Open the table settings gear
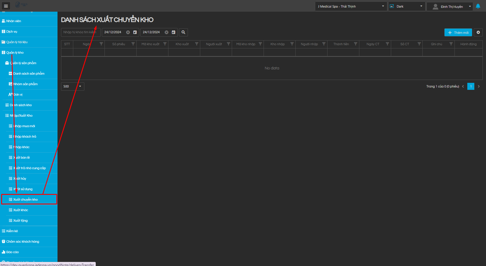The height and width of the screenshot is (266, 486). point(478,32)
